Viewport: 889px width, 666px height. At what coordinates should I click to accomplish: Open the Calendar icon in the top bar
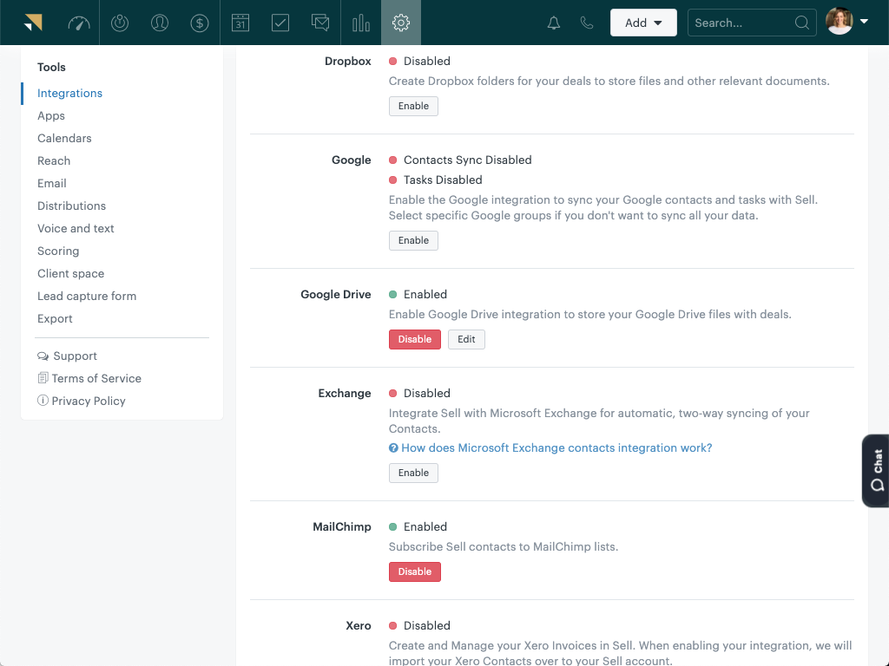(240, 23)
